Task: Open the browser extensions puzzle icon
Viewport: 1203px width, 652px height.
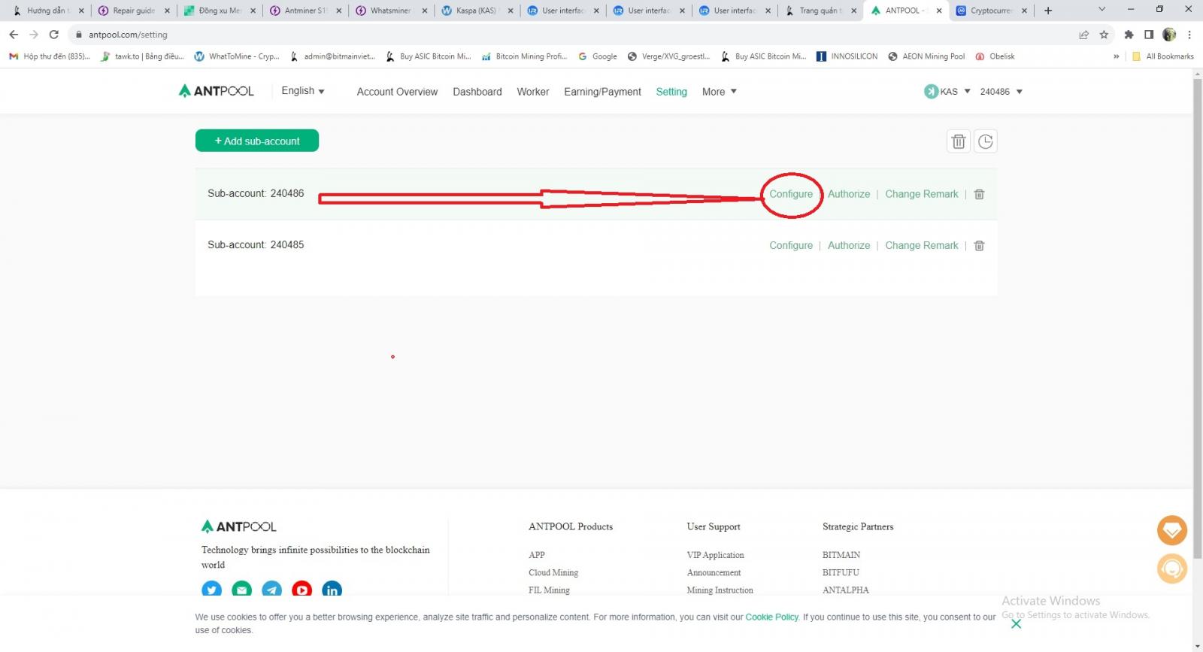Action: (x=1129, y=35)
